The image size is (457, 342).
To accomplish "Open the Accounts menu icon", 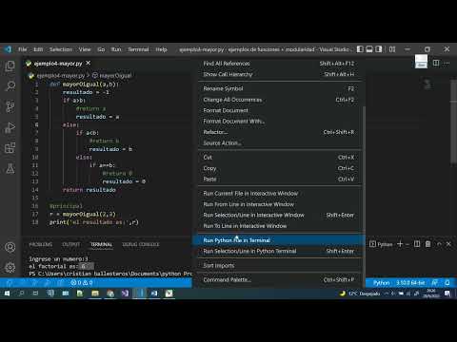I will click(10, 247).
